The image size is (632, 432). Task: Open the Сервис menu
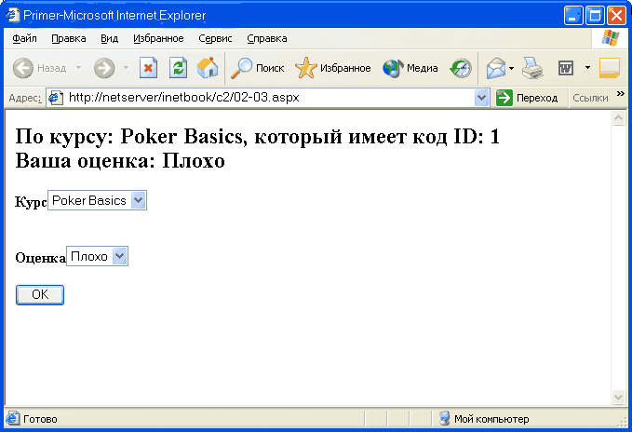coord(215,38)
